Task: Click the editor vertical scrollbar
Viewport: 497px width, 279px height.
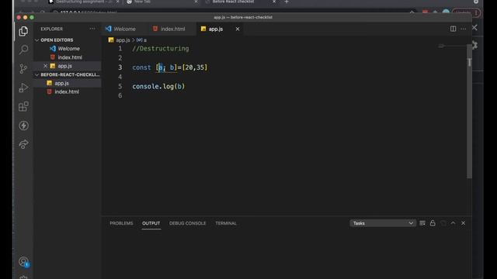Action: [x=469, y=111]
